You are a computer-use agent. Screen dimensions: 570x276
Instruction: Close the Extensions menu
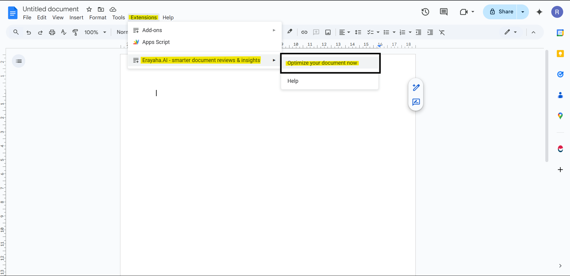coord(144,18)
